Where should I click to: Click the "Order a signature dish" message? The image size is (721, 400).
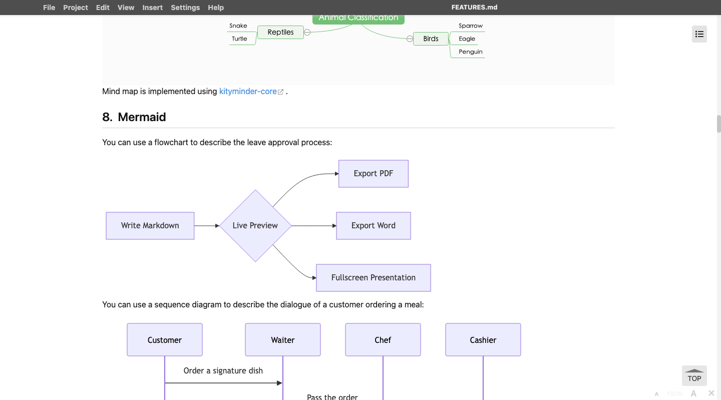223,370
